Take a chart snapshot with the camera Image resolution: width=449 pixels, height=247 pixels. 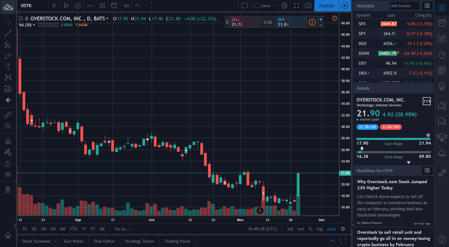point(308,6)
